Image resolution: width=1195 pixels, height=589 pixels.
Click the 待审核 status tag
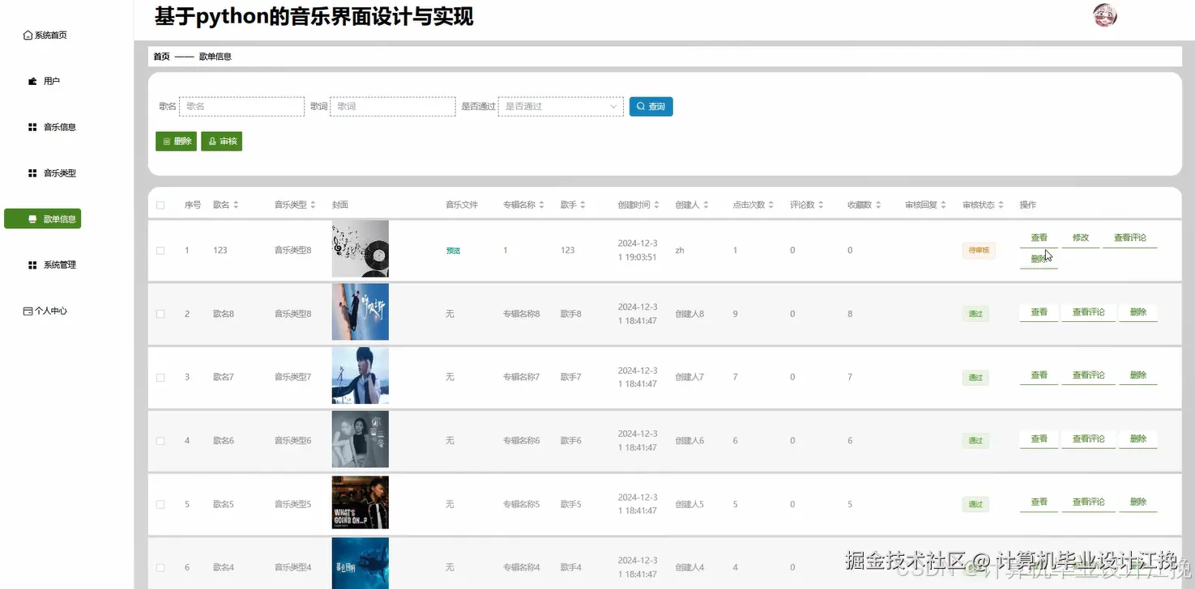979,251
